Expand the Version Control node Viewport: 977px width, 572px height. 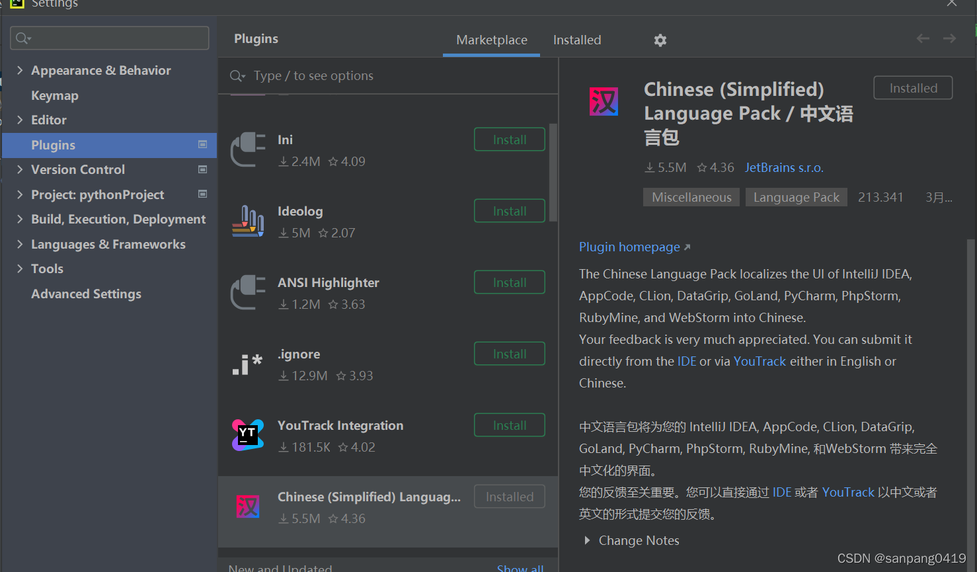[x=20, y=169]
